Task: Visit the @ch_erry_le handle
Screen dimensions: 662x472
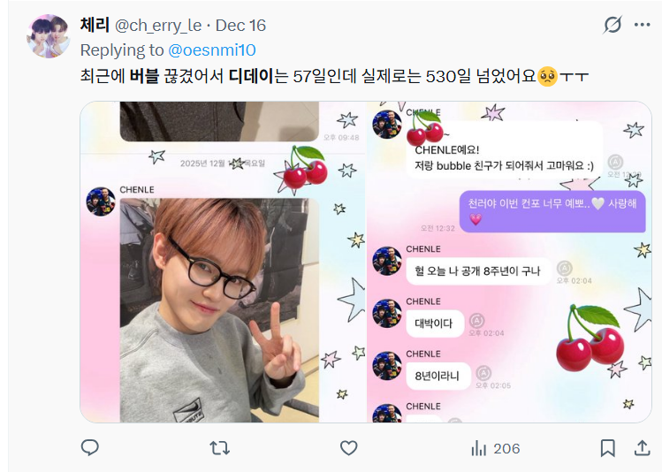Action: [x=158, y=26]
